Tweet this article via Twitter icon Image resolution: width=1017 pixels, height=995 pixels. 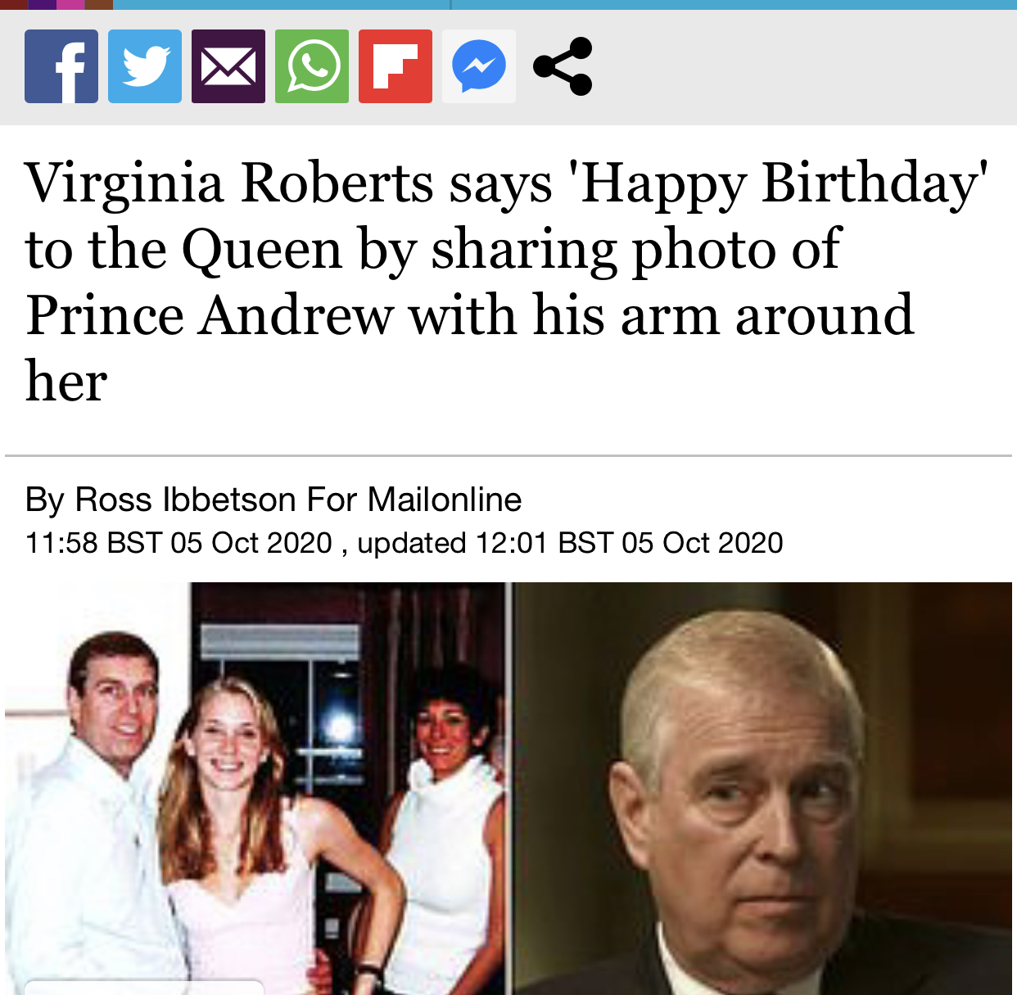pos(145,66)
